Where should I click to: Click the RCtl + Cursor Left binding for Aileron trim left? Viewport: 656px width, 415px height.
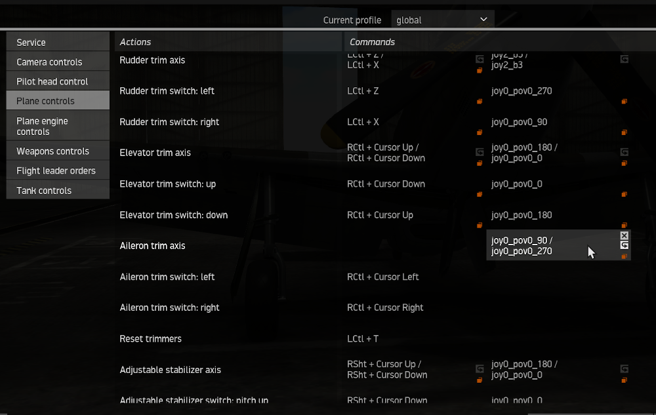[382, 277]
